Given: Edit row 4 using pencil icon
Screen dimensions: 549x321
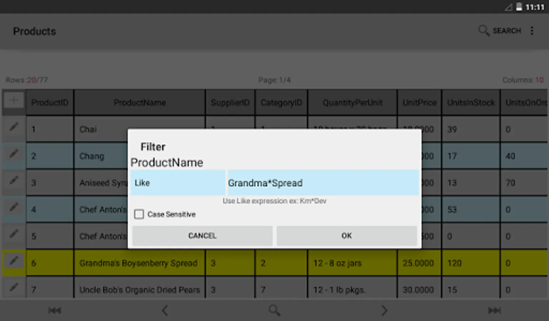Looking at the screenshot, I should pos(14,207).
